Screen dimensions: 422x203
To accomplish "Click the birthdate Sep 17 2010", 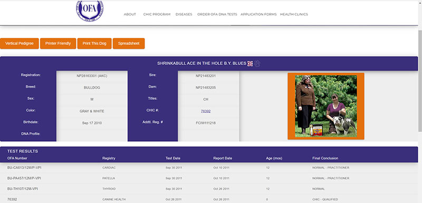I will pyautogui.click(x=92, y=123).
